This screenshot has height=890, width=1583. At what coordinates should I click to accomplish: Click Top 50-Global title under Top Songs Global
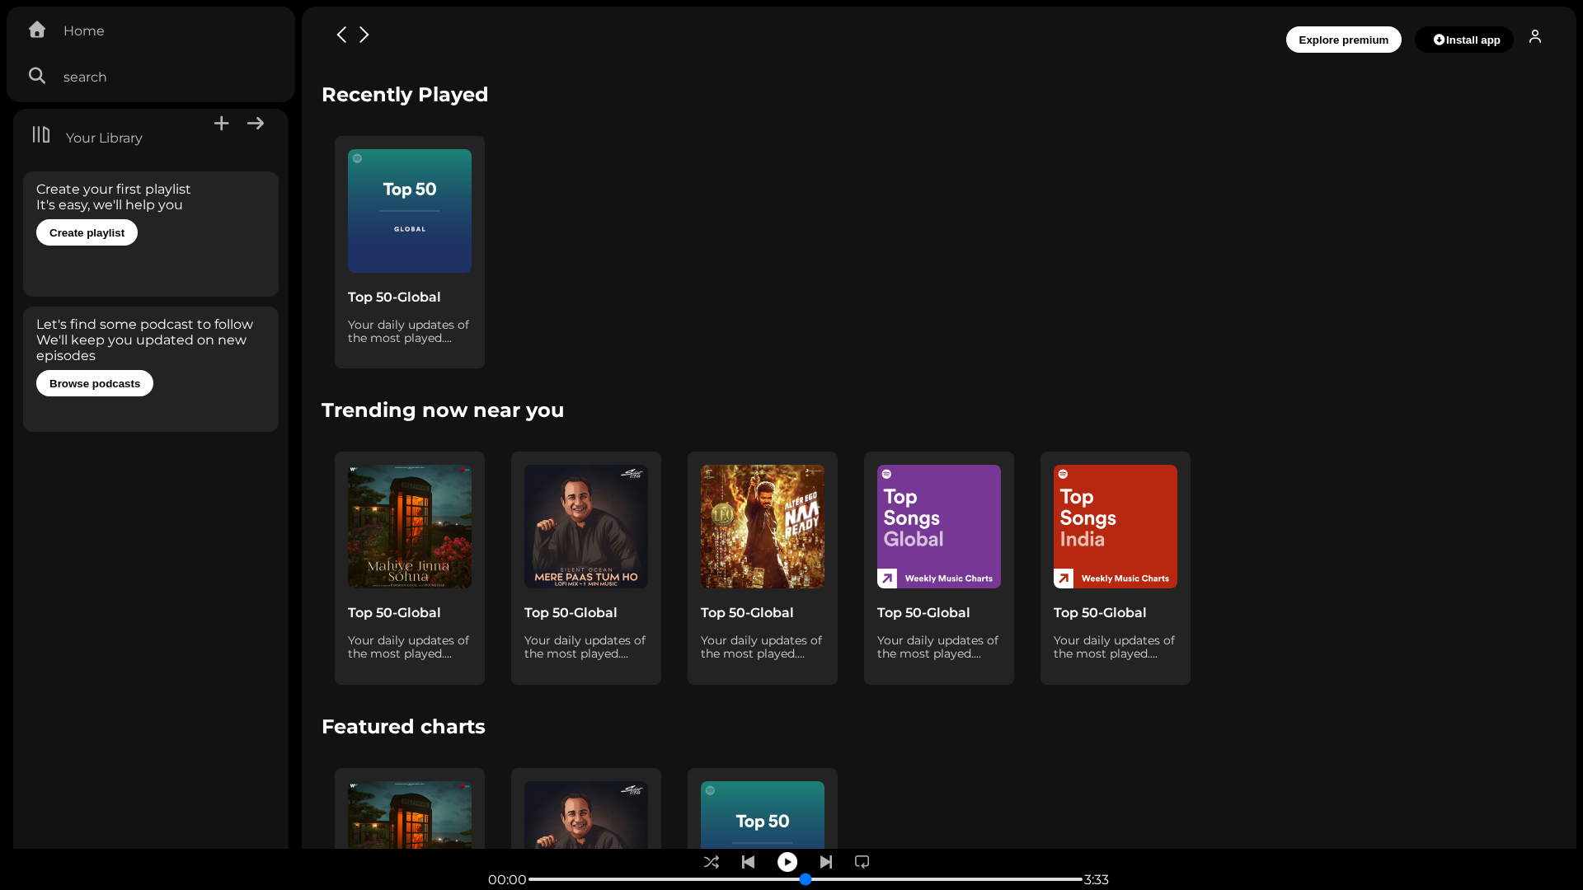coord(923,612)
